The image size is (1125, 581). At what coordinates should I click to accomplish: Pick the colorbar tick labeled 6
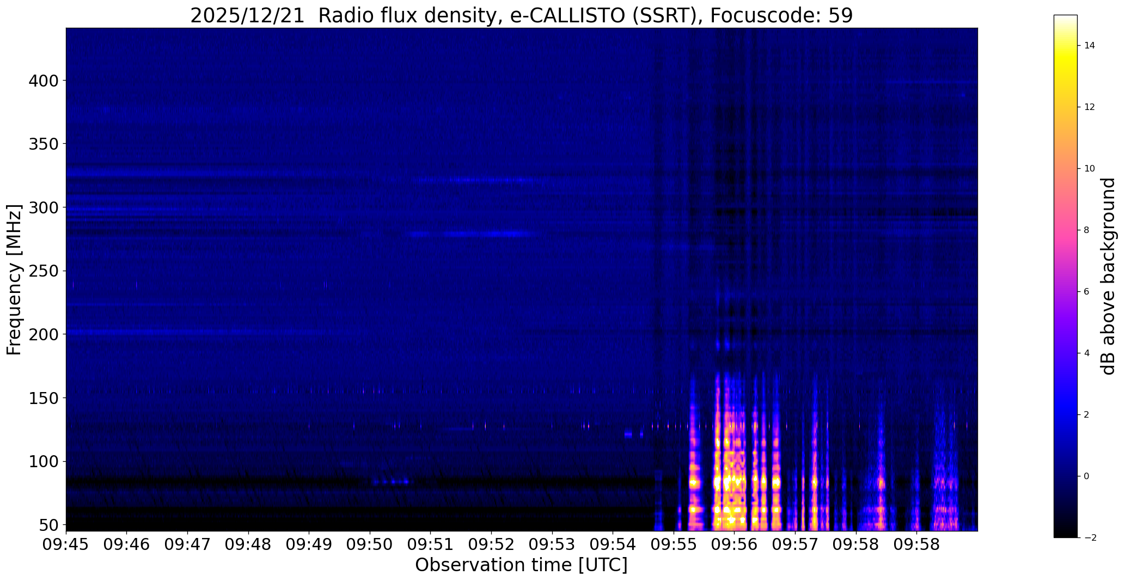[1087, 292]
